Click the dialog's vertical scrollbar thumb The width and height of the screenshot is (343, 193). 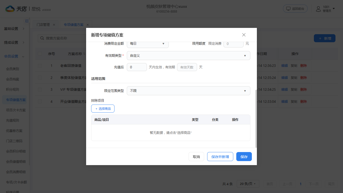click(x=256, y=119)
